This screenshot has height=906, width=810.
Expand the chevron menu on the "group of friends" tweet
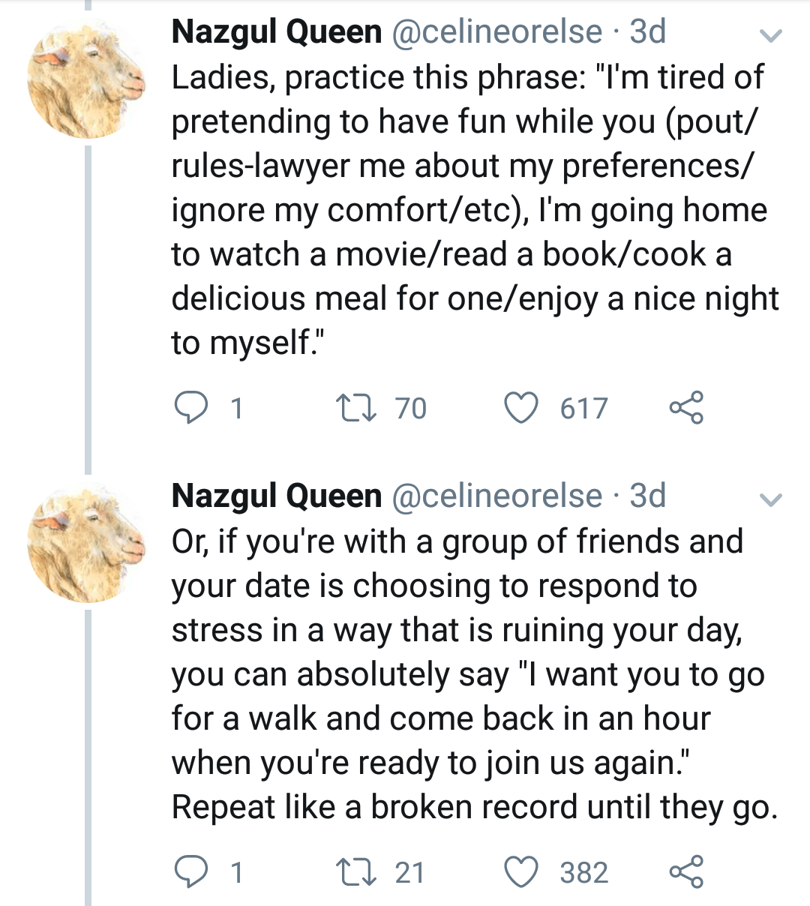(x=771, y=499)
